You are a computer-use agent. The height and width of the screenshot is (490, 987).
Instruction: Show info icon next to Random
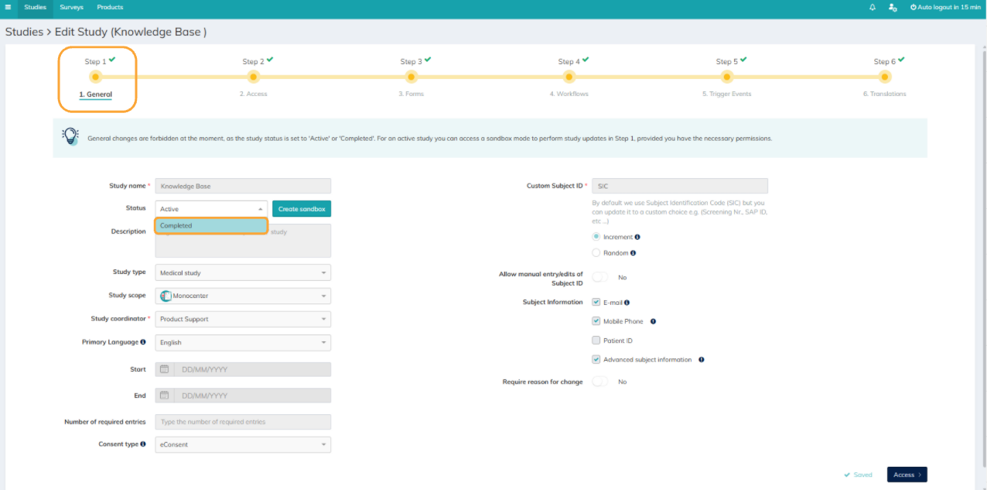click(x=633, y=253)
